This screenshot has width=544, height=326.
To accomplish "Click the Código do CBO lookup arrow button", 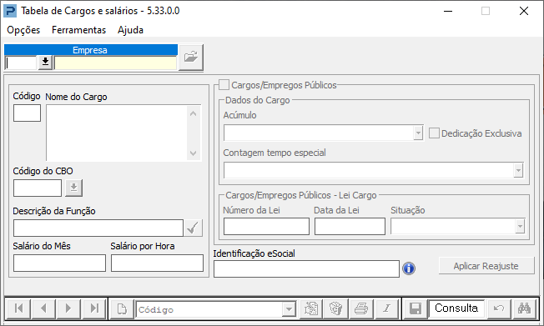I will pyautogui.click(x=73, y=188).
